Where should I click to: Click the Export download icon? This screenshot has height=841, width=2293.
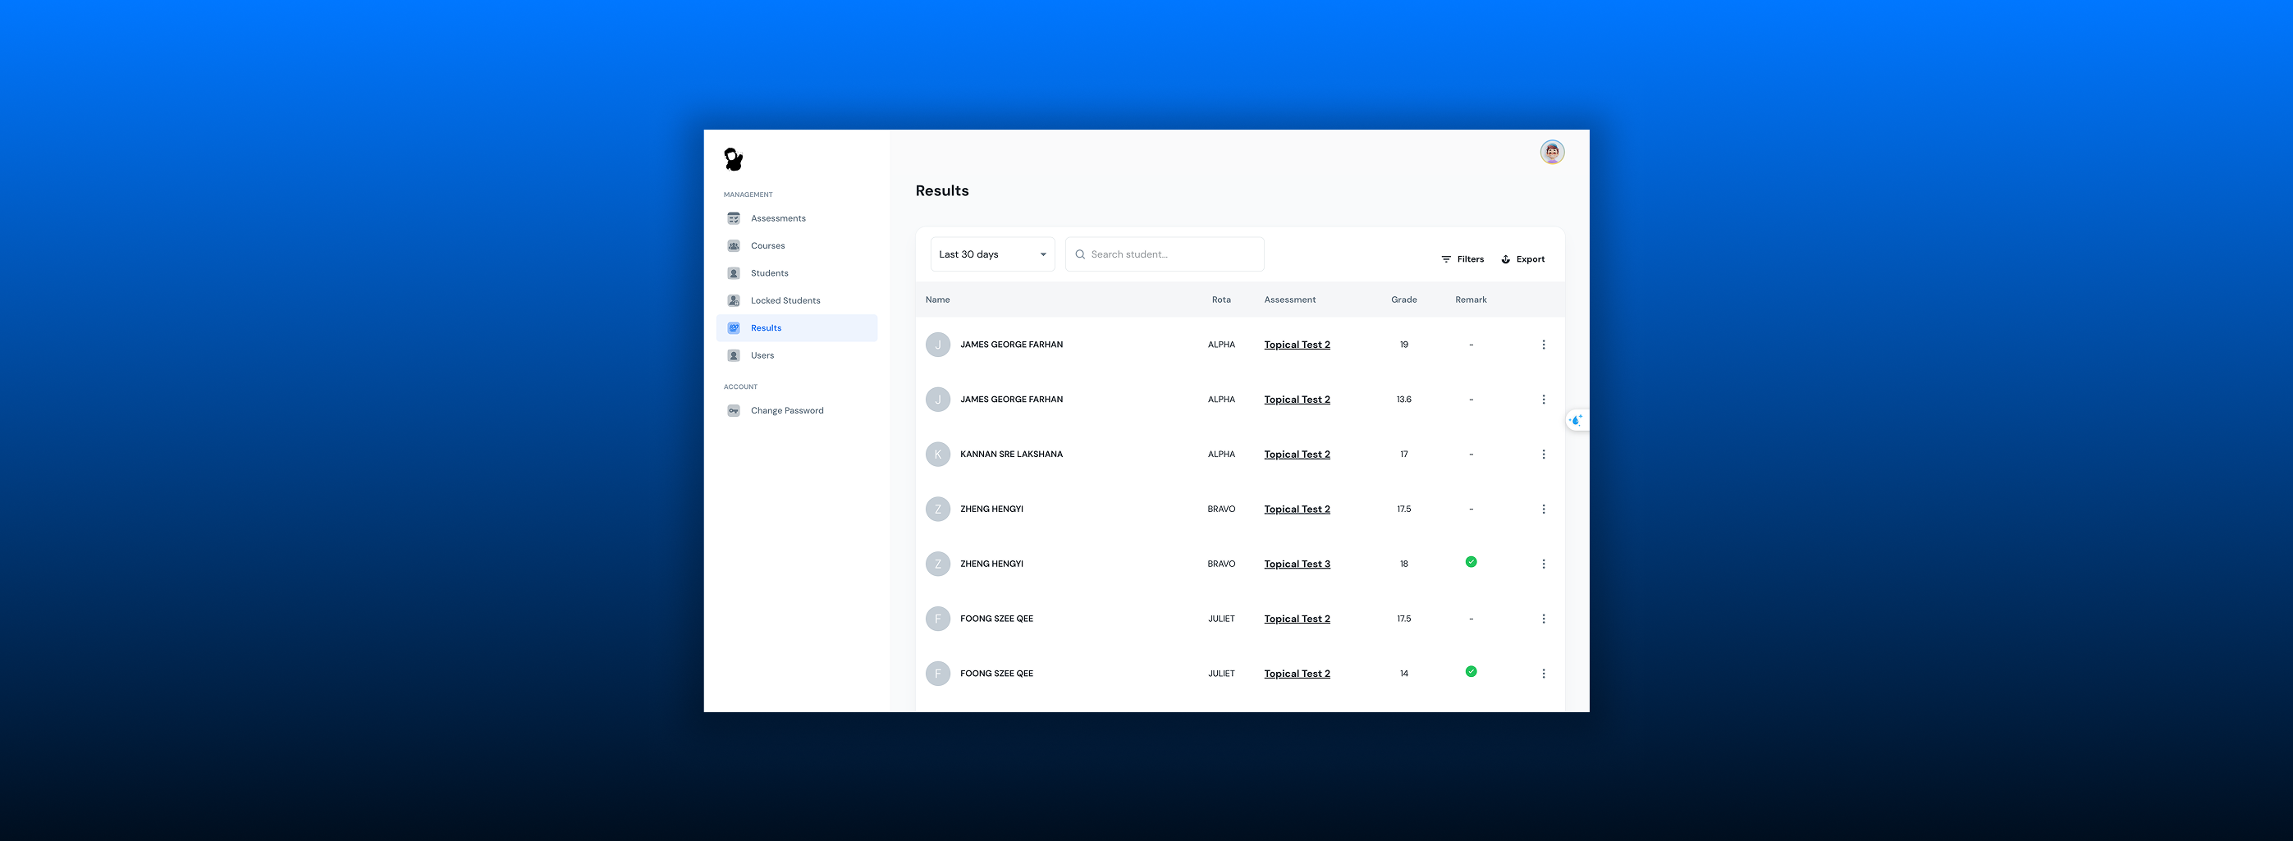pos(1505,260)
